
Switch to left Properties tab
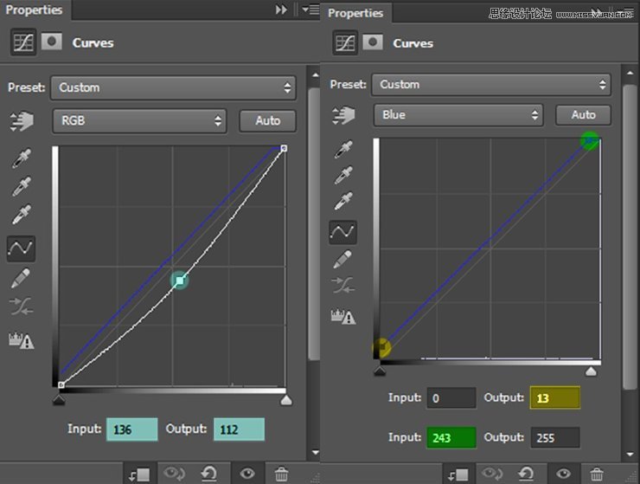(x=35, y=10)
